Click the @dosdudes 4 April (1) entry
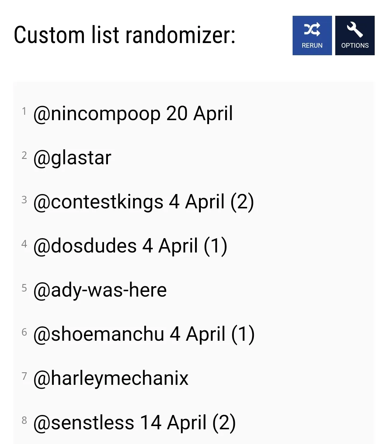Screen dimensions: 379x444 coord(130,246)
